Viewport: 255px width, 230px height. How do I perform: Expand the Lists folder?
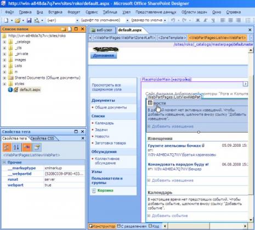pos(4,66)
